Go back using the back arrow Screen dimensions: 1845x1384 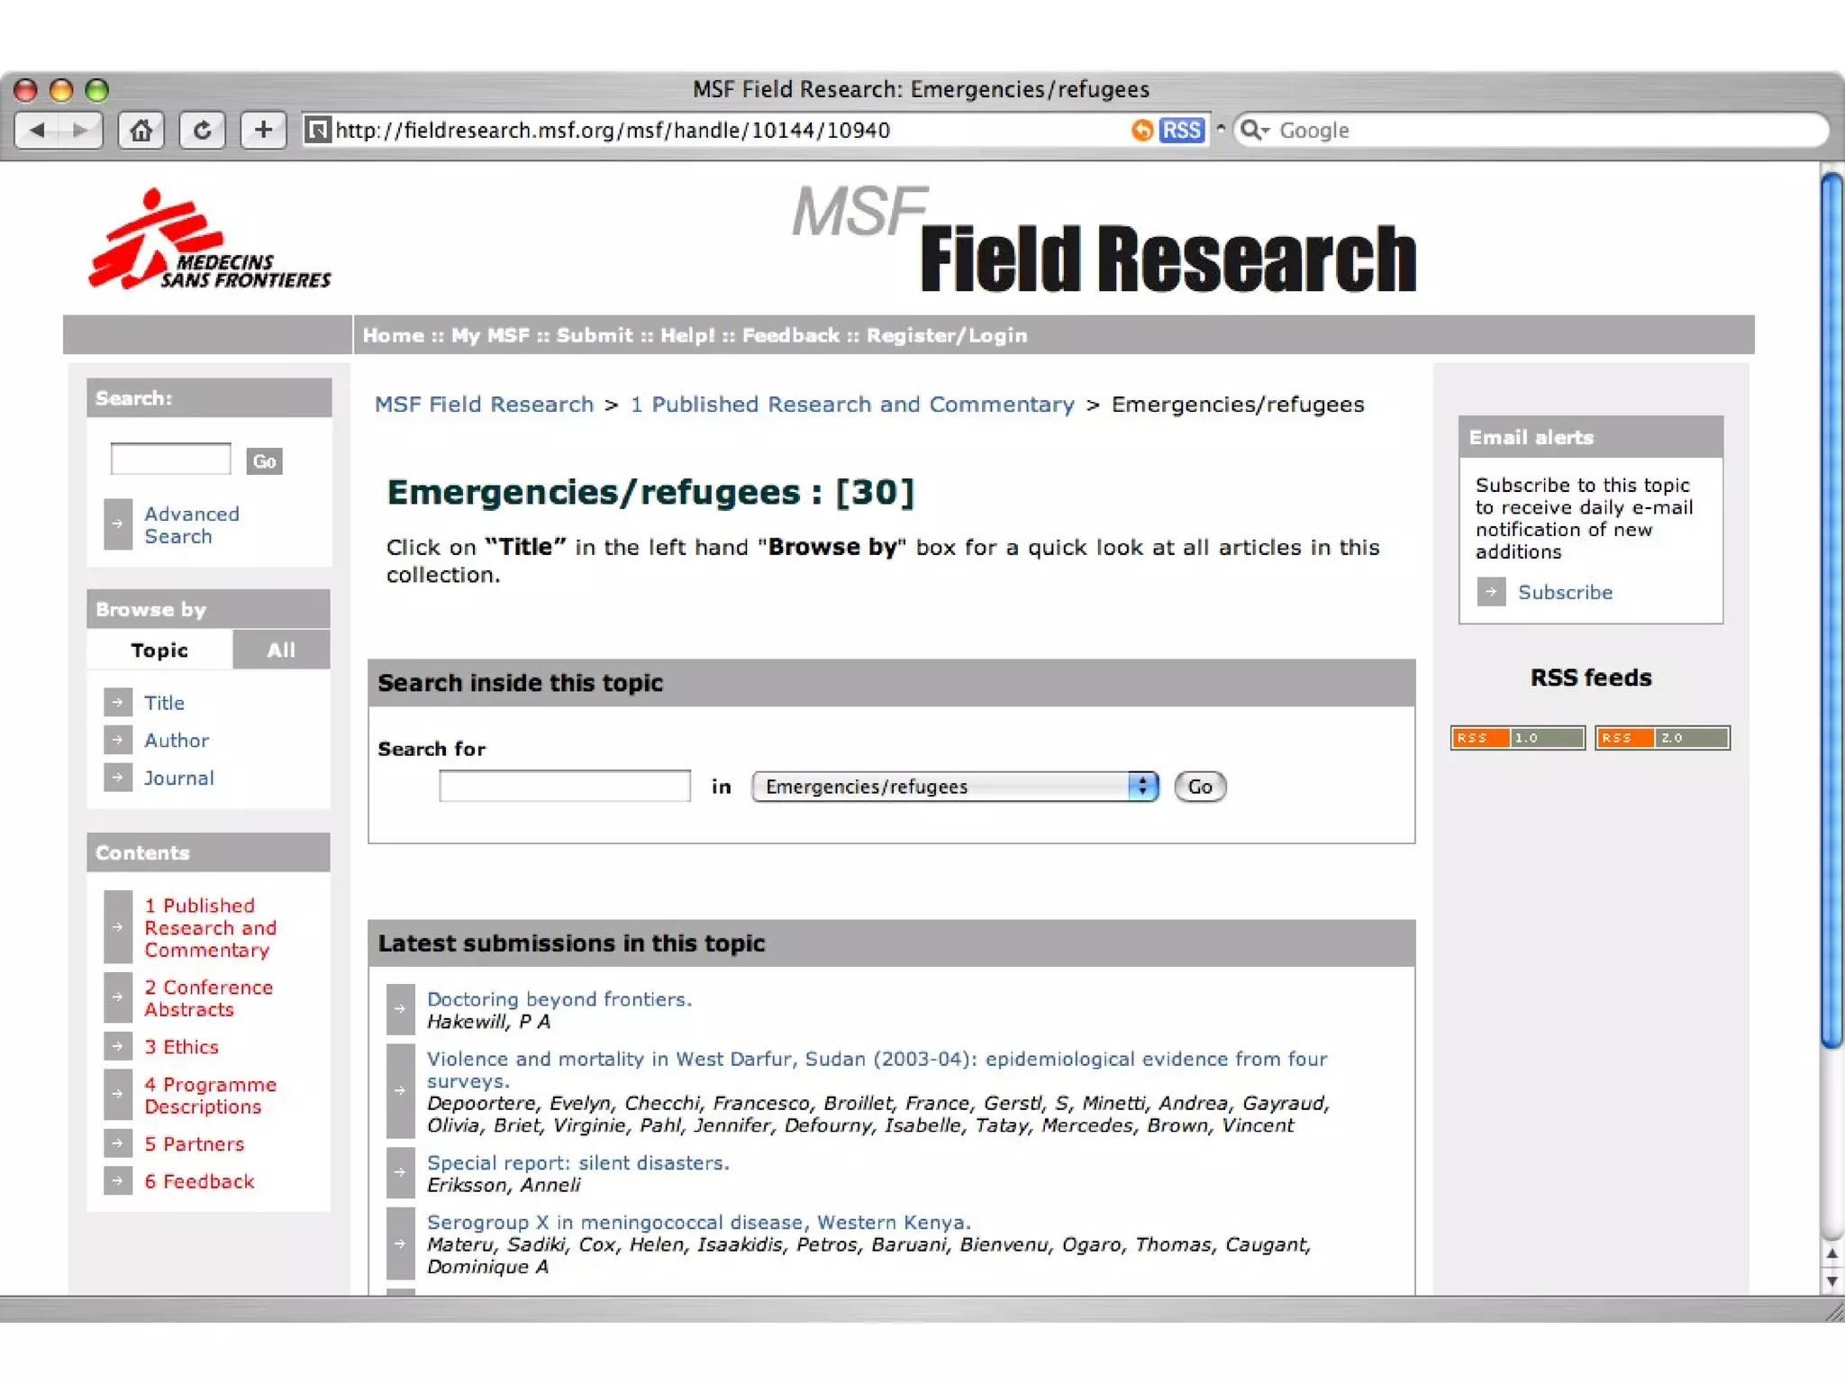(x=38, y=131)
